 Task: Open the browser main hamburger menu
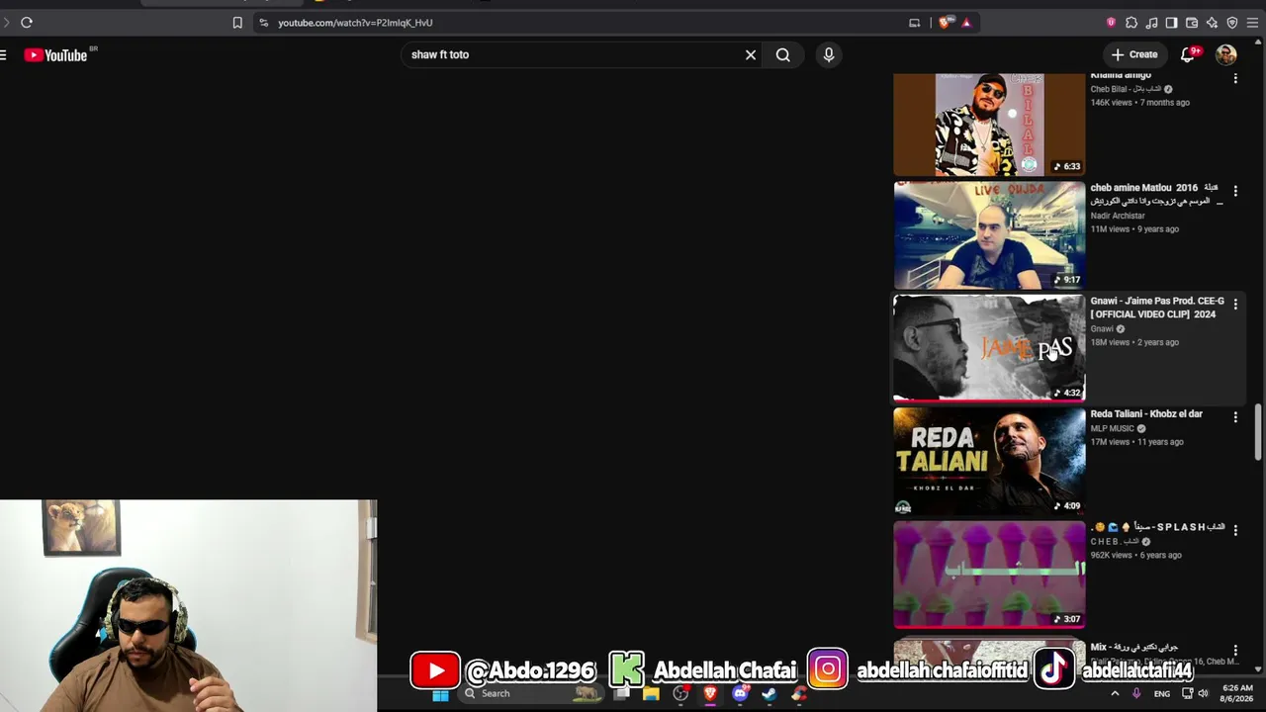1252,23
